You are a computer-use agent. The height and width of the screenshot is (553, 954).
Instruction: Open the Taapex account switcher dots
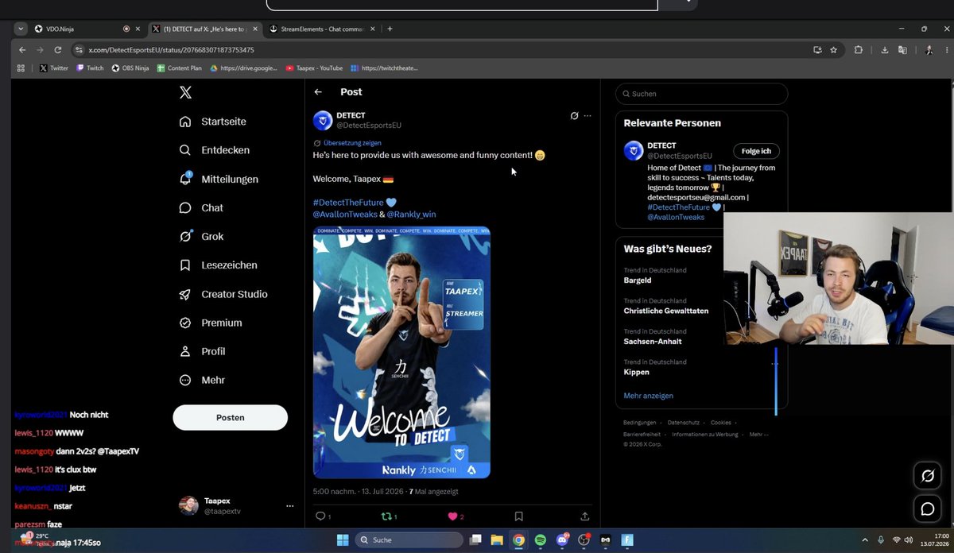coord(290,506)
